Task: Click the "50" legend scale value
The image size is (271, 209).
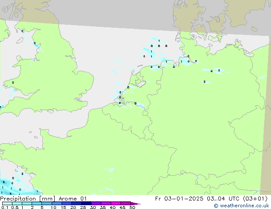Action: coord(133,207)
